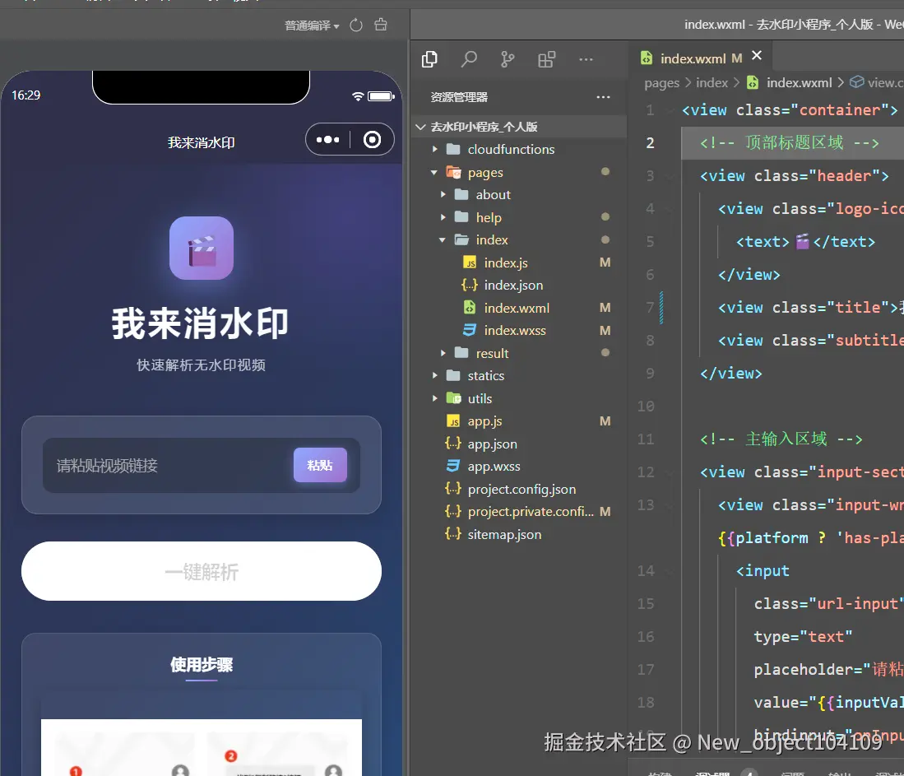Click the pages breadcrumb segment

click(662, 83)
